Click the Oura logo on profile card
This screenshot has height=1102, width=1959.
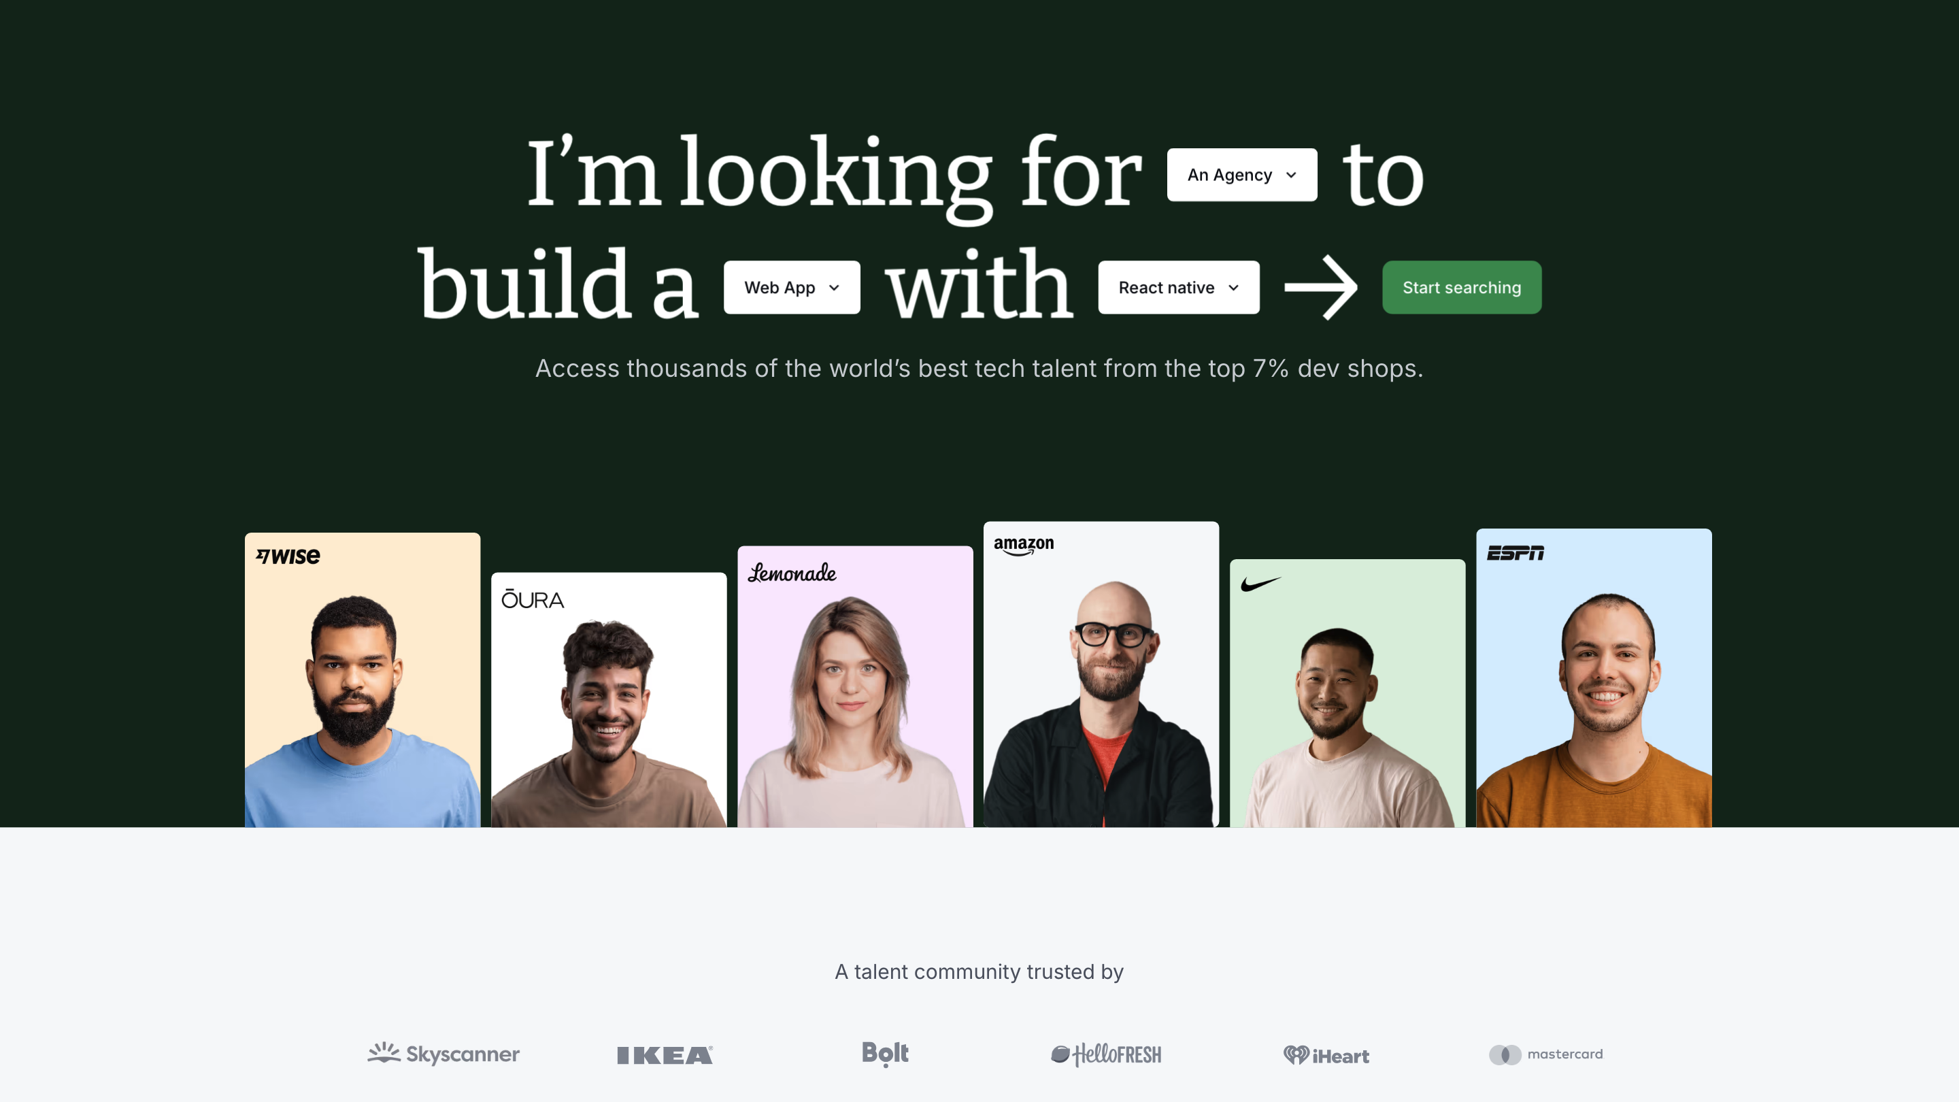533,599
